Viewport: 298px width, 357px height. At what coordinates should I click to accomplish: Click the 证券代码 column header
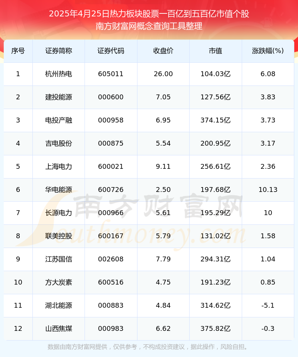tap(111, 51)
